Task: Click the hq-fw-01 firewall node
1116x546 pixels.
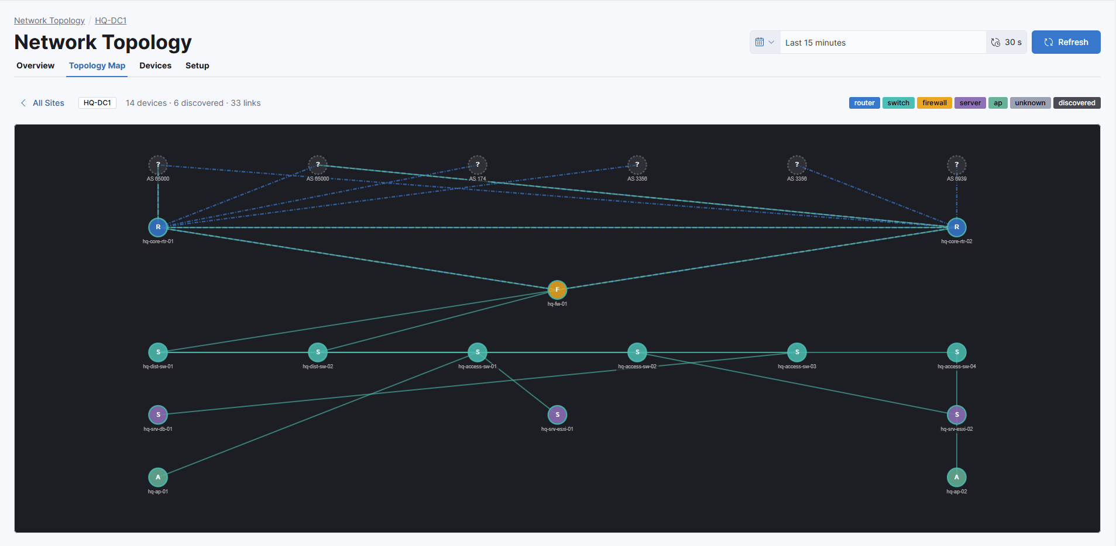Action: [x=557, y=290]
